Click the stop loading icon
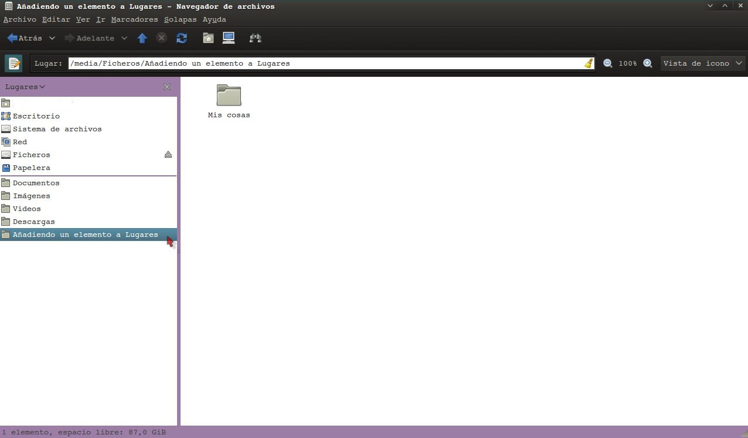 [x=162, y=38]
